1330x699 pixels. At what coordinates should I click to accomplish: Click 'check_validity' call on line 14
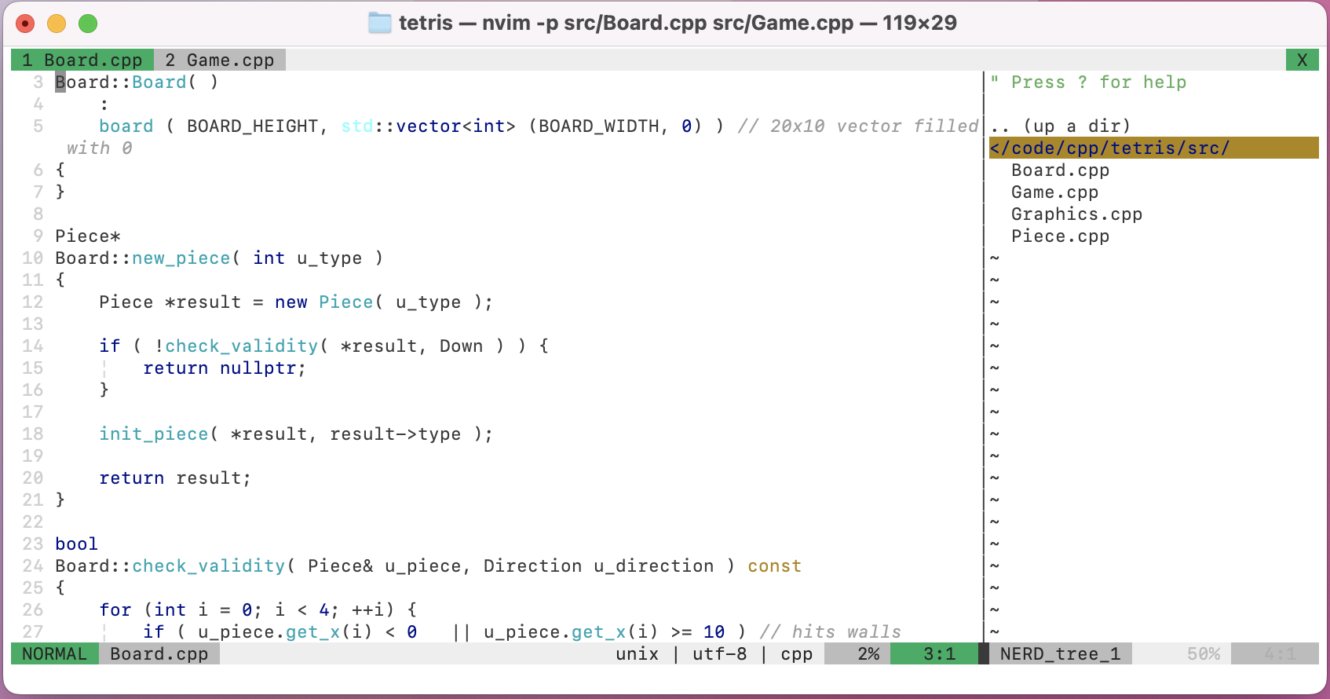(x=242, y=346)
